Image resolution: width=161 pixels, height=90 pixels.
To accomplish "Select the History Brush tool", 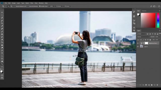I will pyautogui.click(x=2, y=37).
